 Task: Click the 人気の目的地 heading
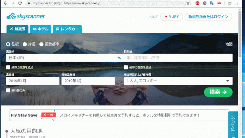pos(26,131)
